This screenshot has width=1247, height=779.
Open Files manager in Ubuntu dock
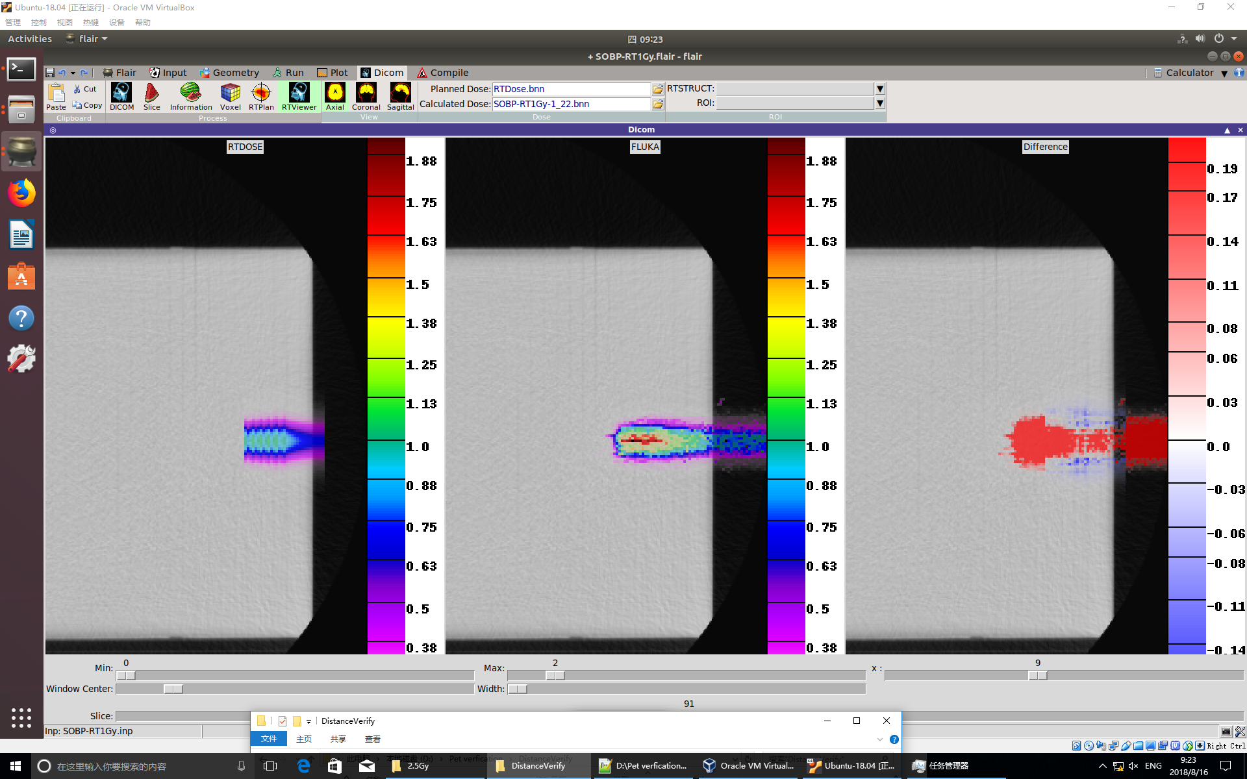click(21, 110)
